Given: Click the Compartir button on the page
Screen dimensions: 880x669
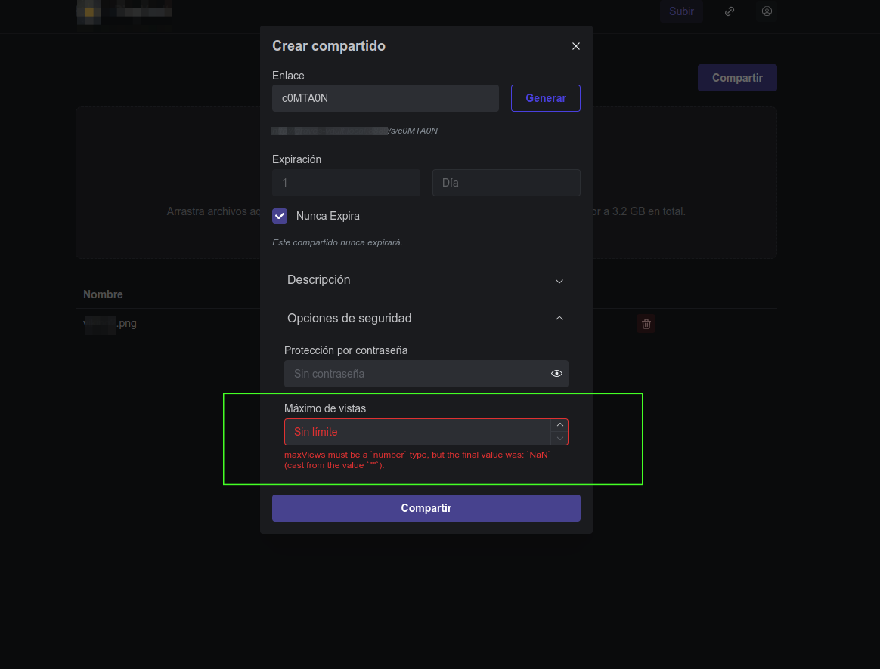Looking at the screenshot, I should [x=737, y=78].
